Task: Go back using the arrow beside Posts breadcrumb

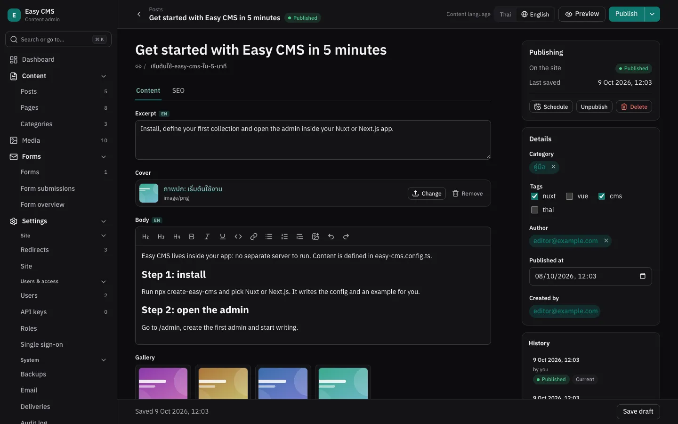Action: pyautogui.click(x=139, y=14)
